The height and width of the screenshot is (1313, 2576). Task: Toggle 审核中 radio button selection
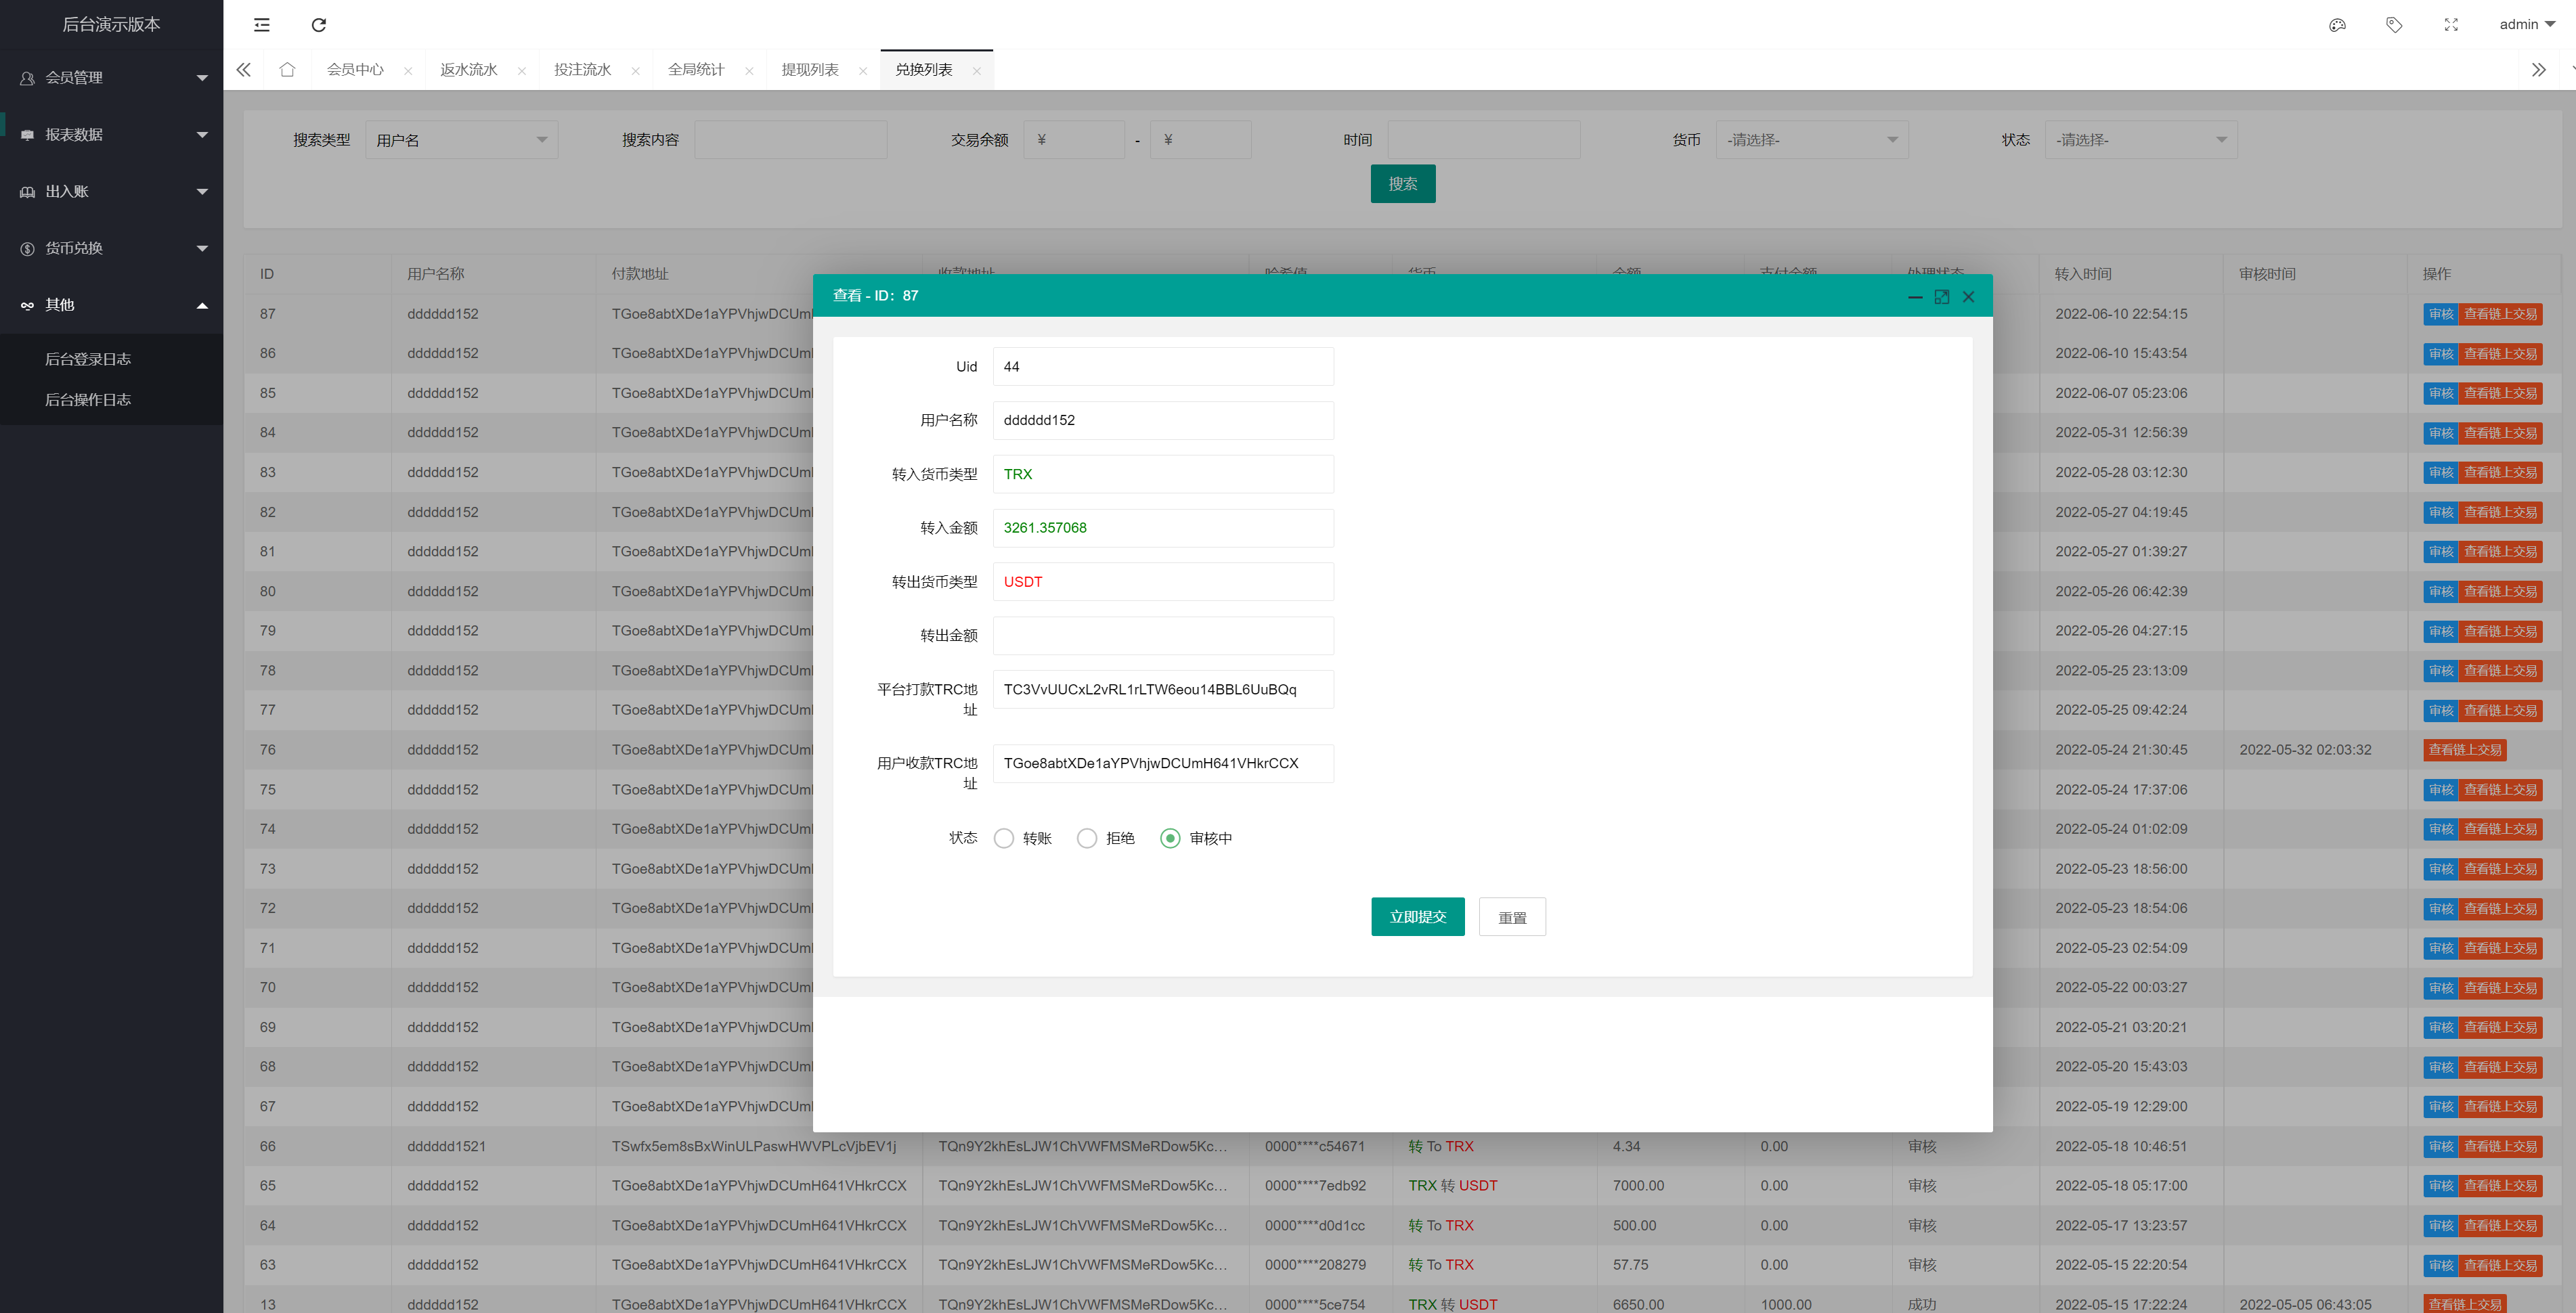(x=1171, y=837)
